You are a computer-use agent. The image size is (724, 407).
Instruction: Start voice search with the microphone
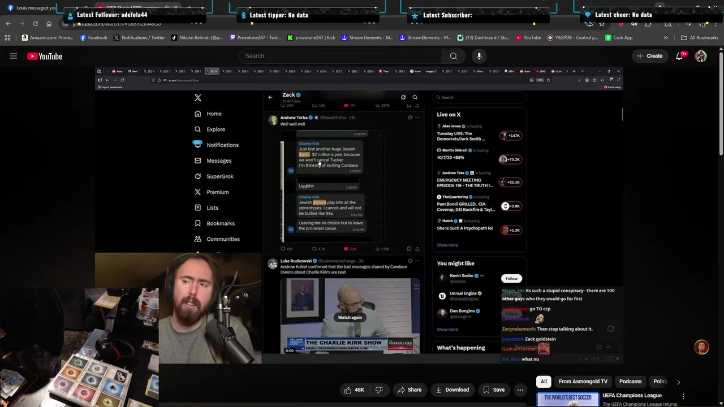click(479, 56)
